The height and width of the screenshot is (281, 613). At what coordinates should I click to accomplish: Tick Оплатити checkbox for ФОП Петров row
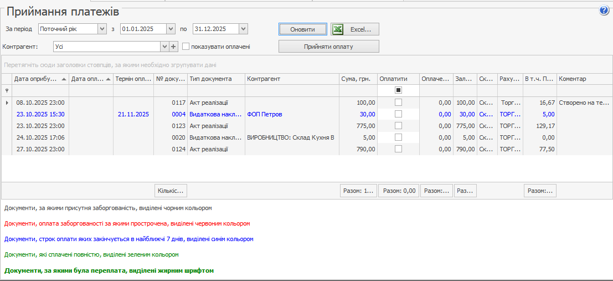[x=398, y=114]
